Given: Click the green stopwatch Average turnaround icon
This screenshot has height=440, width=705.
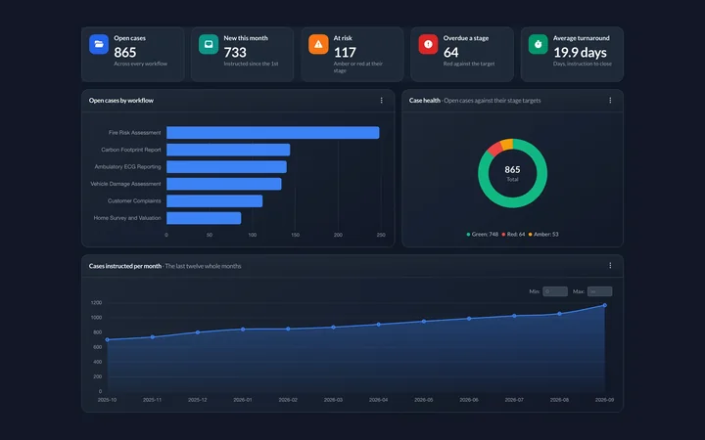Looking at the screenshot, I should click(x=538, y=44).
